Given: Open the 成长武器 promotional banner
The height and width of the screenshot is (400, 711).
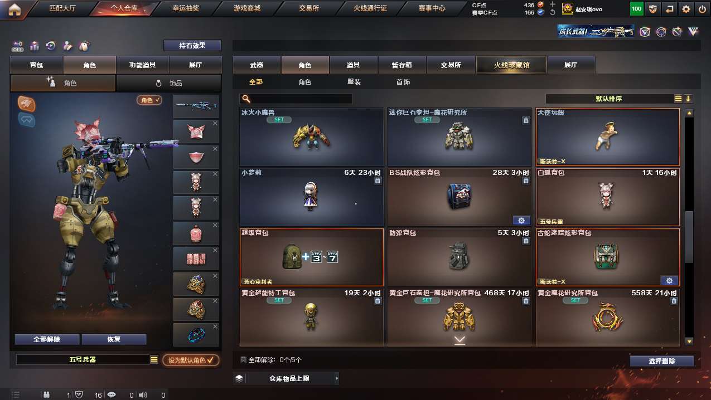Looking at the screenshot, I should (596, 32).
